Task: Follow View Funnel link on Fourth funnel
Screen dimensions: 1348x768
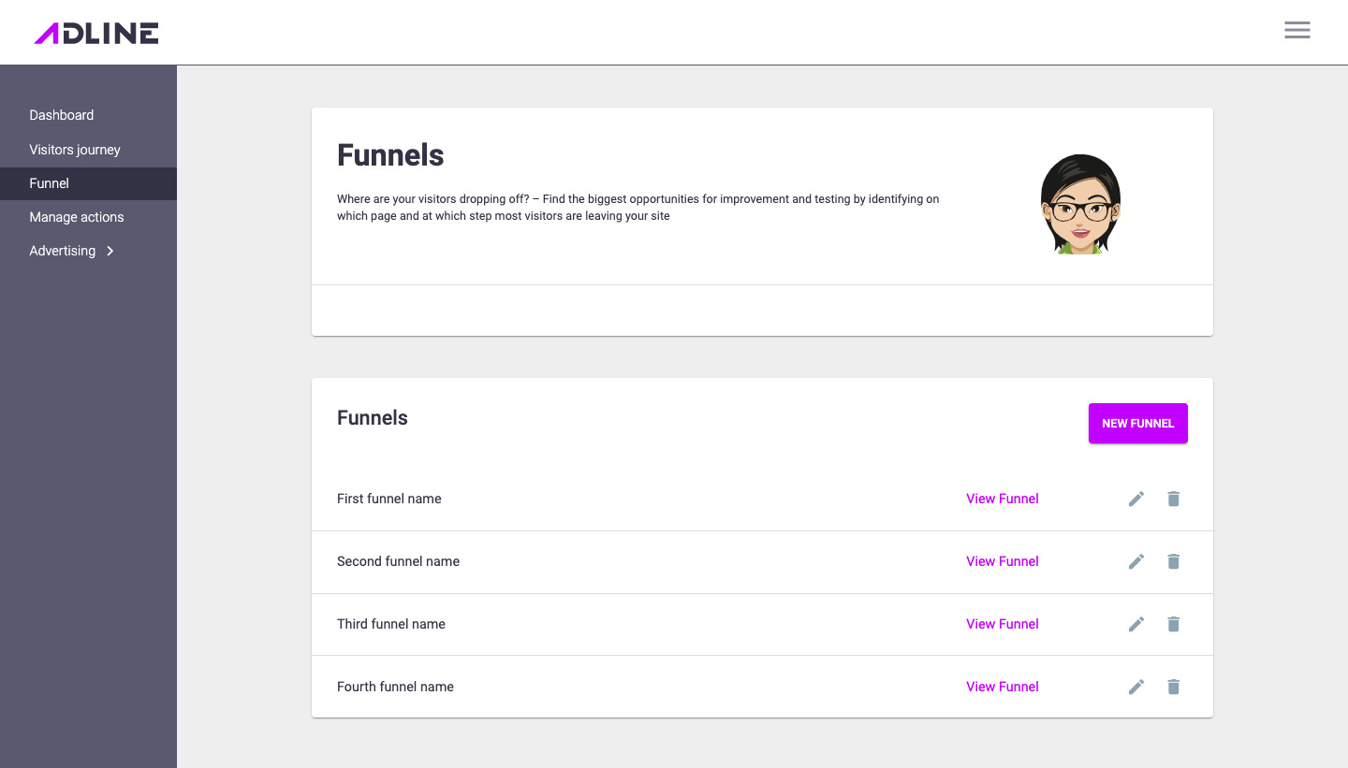Action: click(x=1002, y=687)
